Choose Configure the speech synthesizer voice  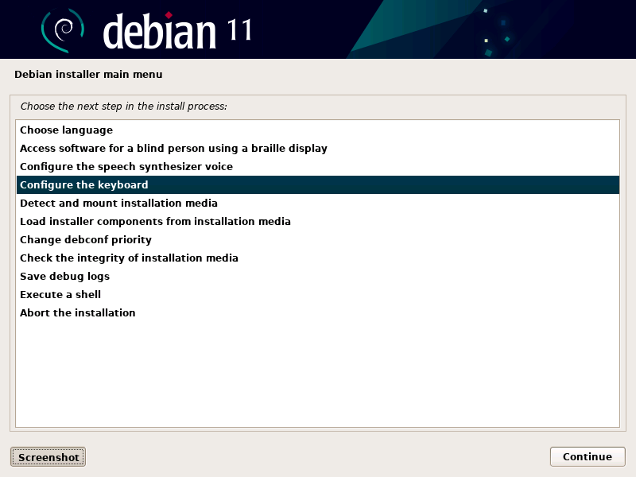[317, 167]
